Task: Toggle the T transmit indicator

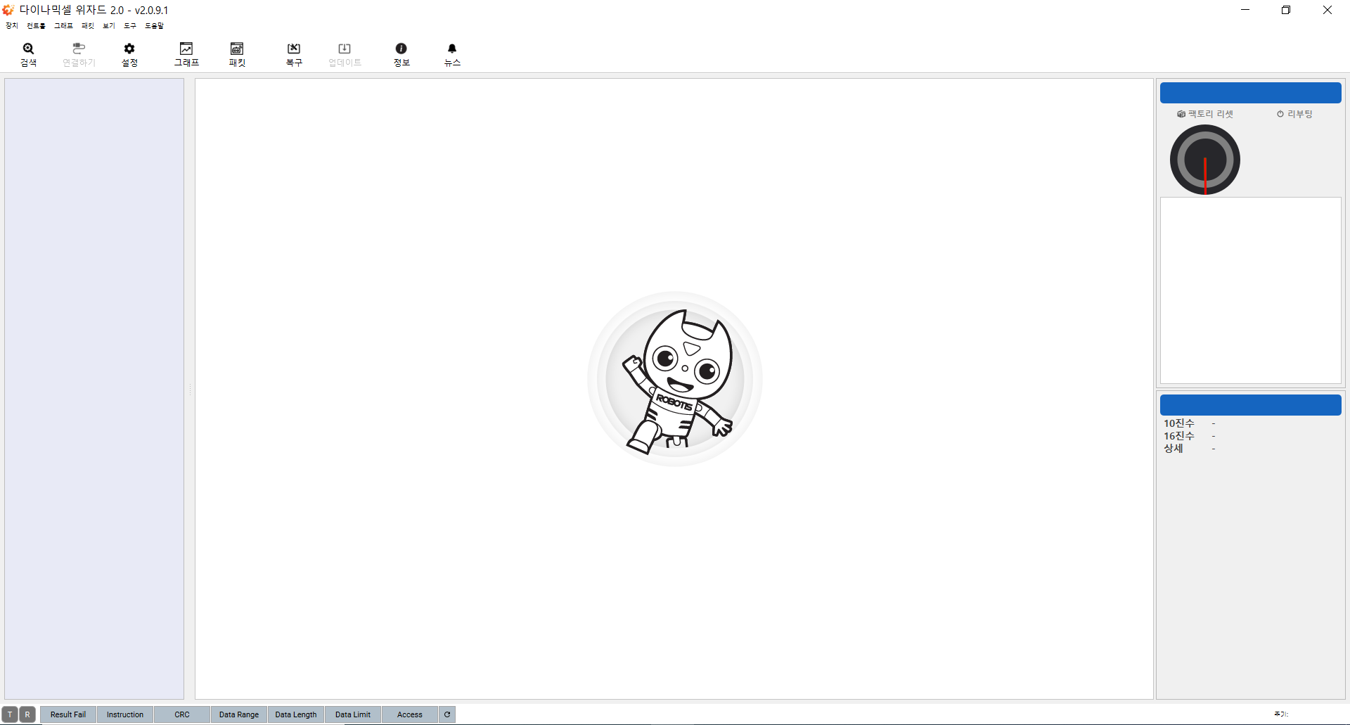Action: pyautogui.click(x=10, y=714)
